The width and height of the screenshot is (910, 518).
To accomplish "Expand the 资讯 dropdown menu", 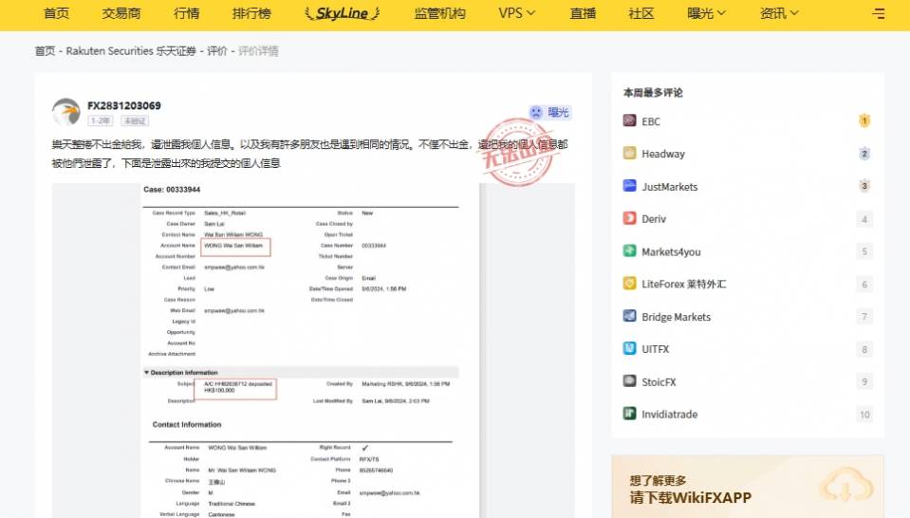I will pos(779,13).
